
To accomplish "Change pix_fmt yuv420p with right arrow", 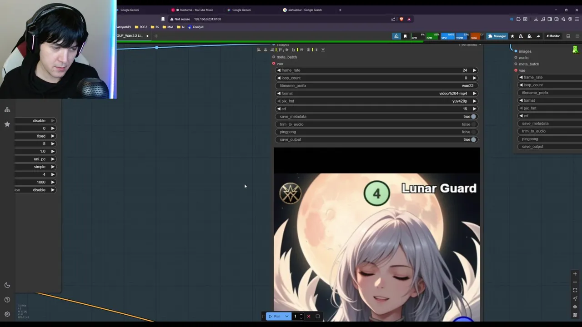I will point(474,101).
